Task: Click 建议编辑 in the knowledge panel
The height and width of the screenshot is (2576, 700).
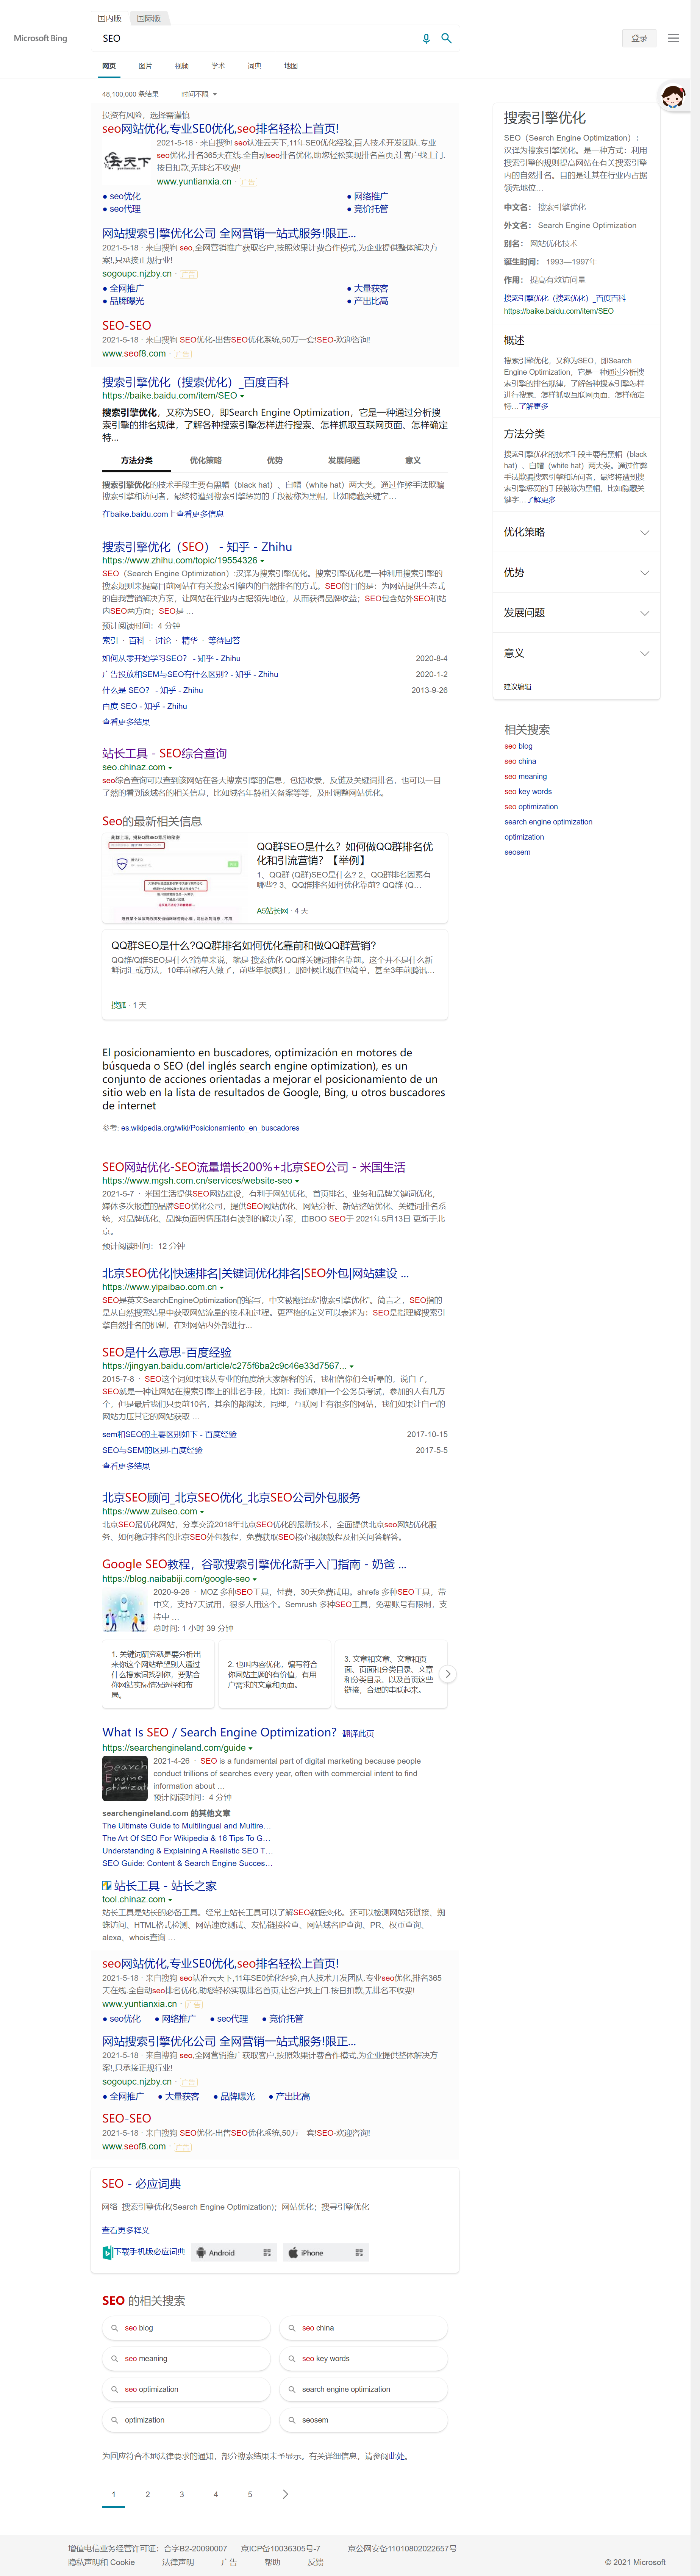Action: (x=518, y=687)
